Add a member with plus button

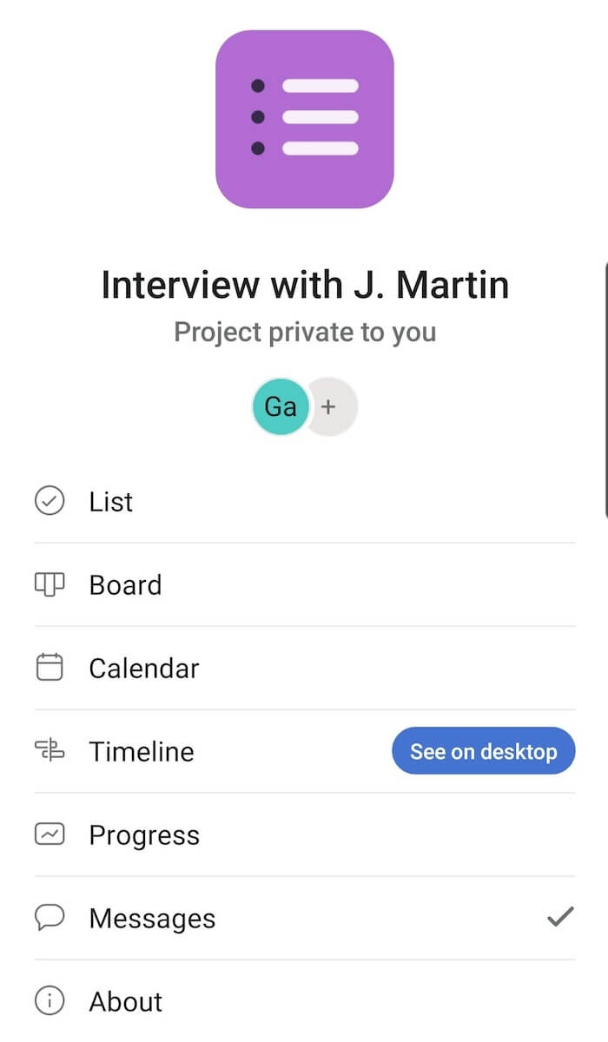pyautogui.click(x=330, y=406)
